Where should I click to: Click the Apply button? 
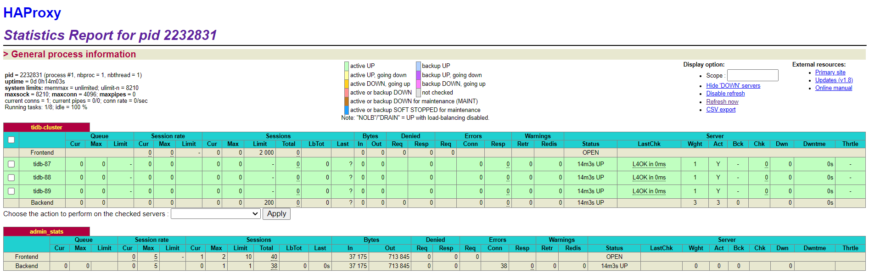click(x=276, y=214)
